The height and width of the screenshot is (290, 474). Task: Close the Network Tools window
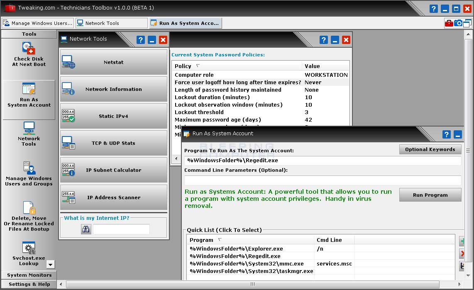[163, 40]
